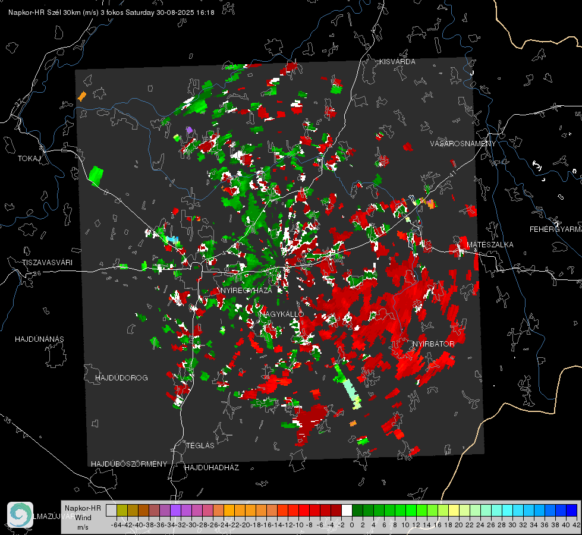Viewport: 582px width, 535px height.
Task: Click the Wind label in the legend
Action: 83,517
